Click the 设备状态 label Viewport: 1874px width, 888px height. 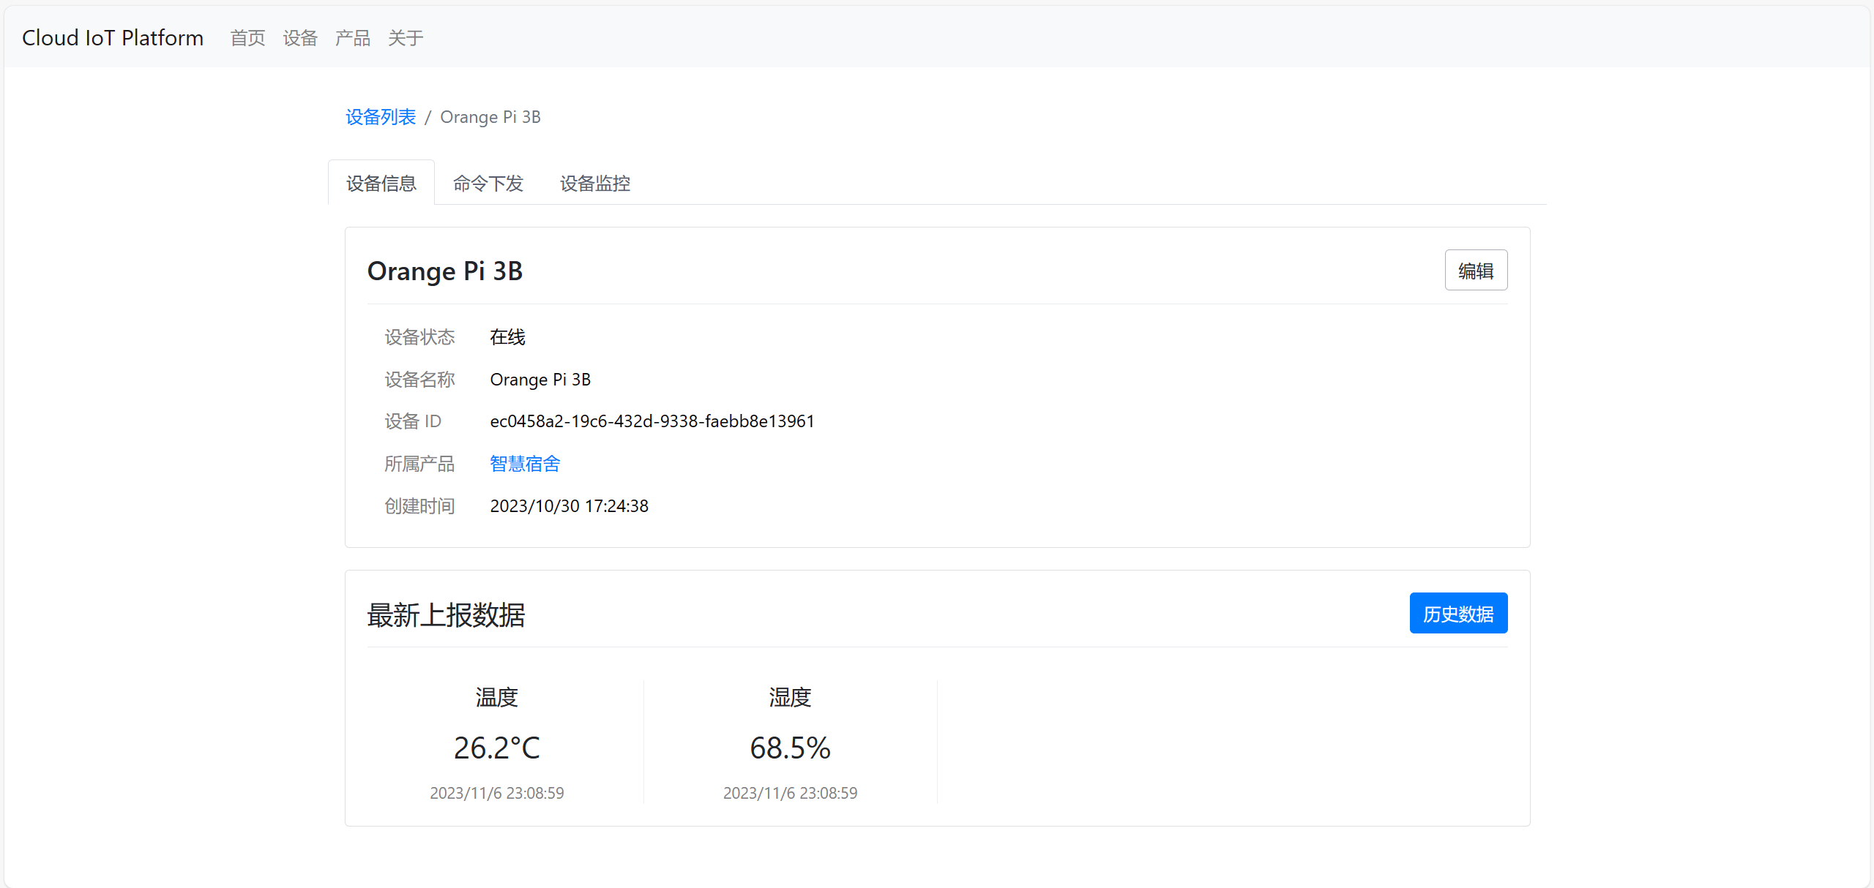coord(420,337)
